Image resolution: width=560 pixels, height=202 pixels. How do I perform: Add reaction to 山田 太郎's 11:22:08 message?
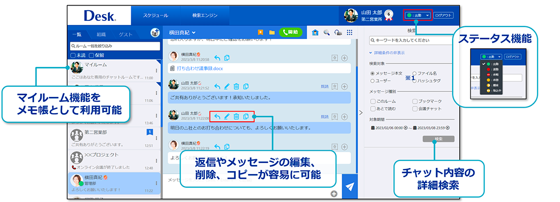(344, 117)
